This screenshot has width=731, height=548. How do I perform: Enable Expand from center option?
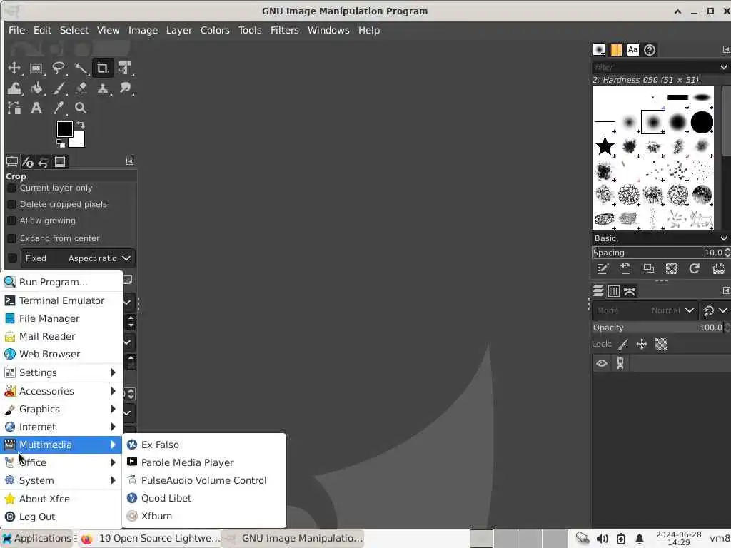(11, 238)
